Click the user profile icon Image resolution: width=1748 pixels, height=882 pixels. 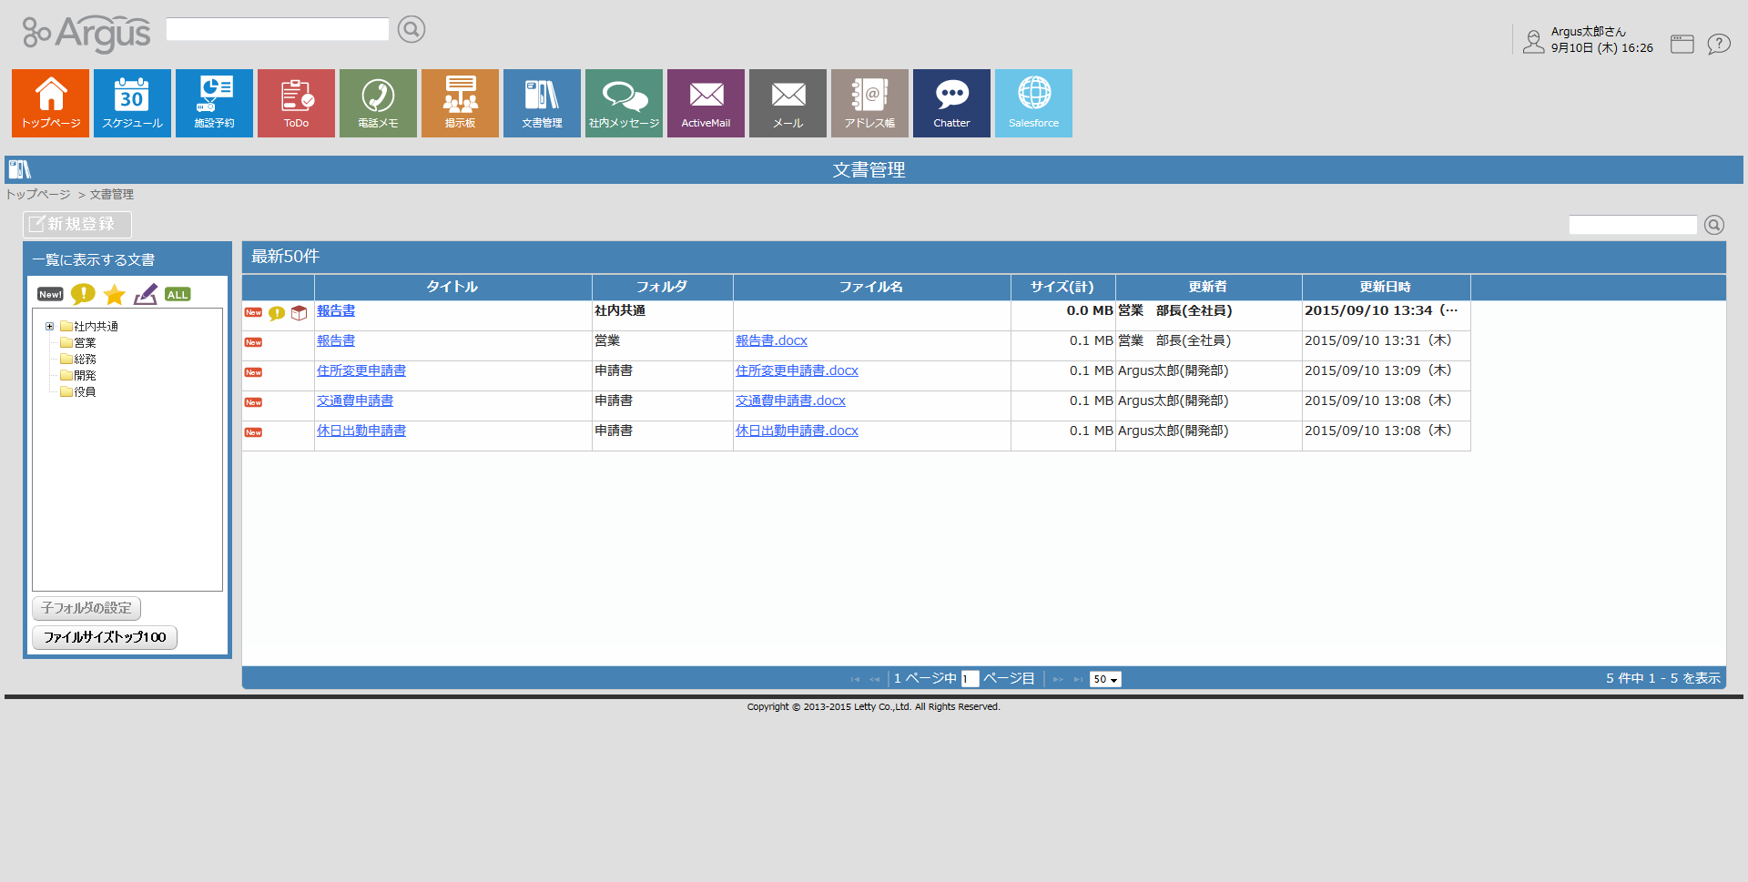pyautogui.click(x=1534, y=42)
